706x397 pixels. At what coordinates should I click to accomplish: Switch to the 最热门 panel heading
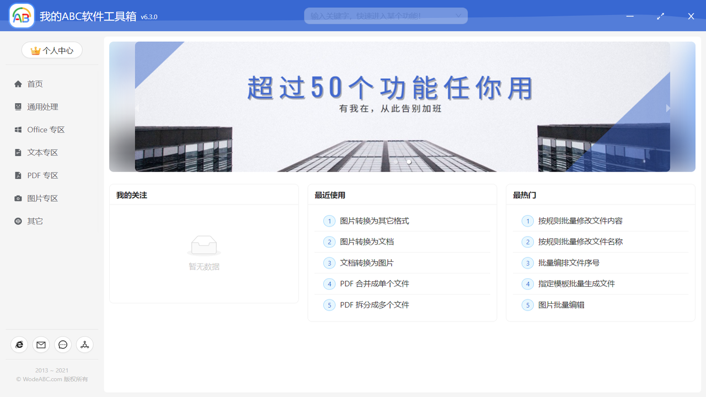524,194
